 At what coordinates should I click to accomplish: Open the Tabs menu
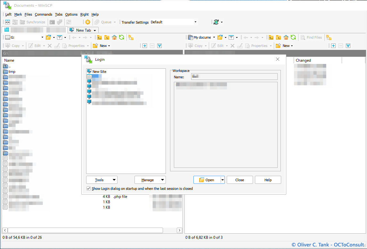[59, 14]
